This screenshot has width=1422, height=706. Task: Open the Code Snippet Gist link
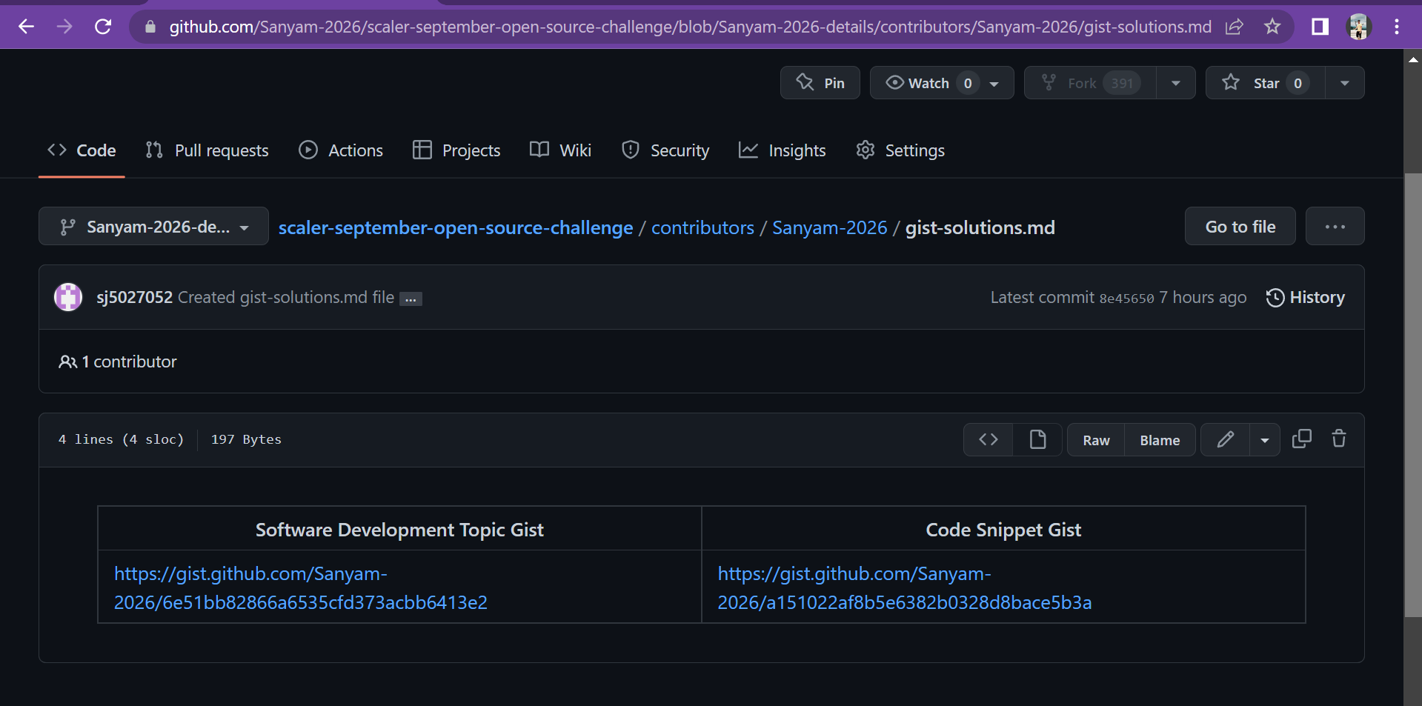(904, 587)
